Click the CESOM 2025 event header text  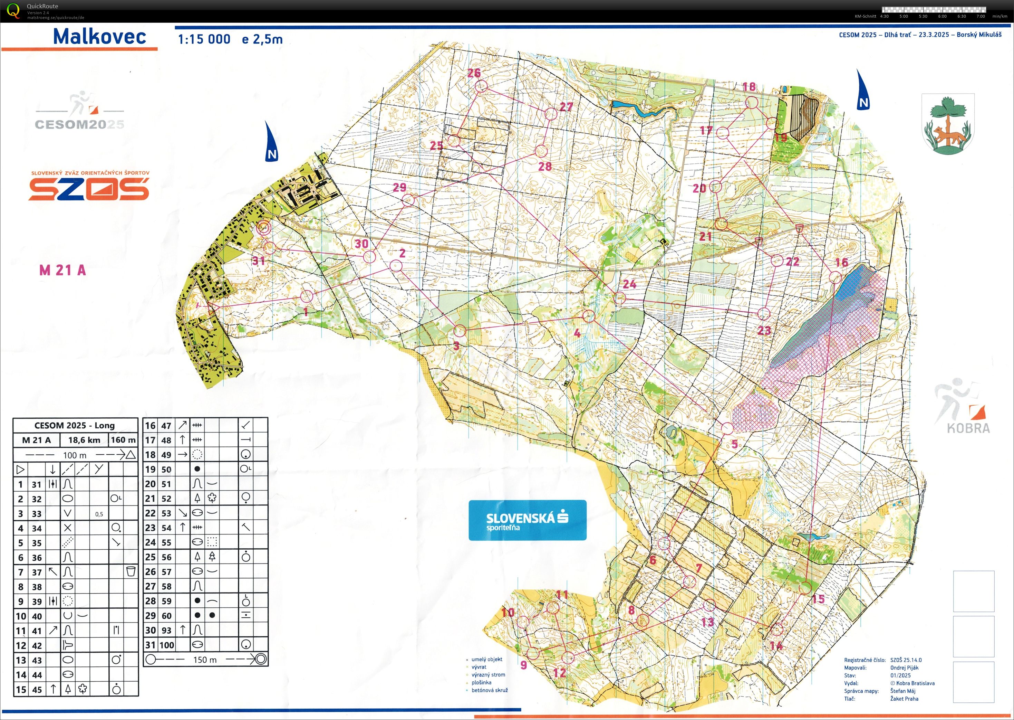coord(920,35)
